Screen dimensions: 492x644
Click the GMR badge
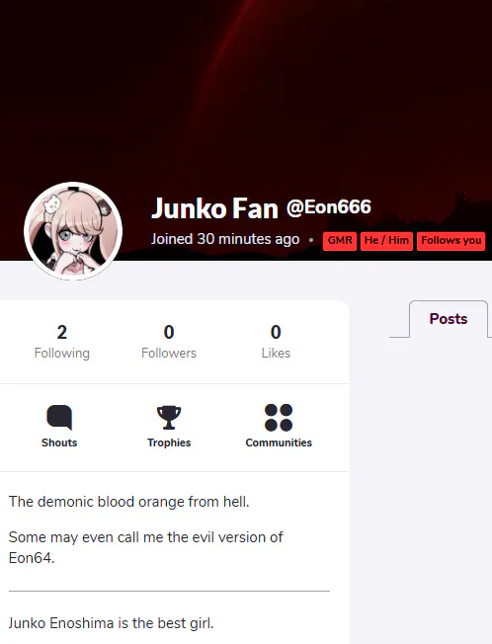pyautogui.click(x=340, y=241)
